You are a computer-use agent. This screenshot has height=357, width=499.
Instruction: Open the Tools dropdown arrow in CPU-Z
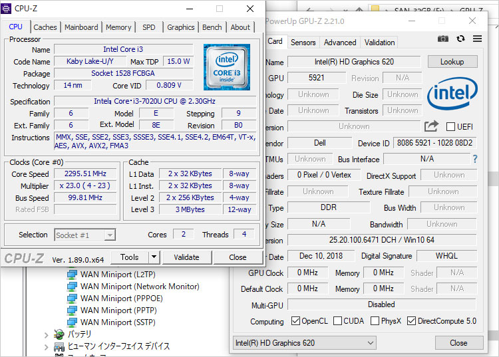(154, 257)
